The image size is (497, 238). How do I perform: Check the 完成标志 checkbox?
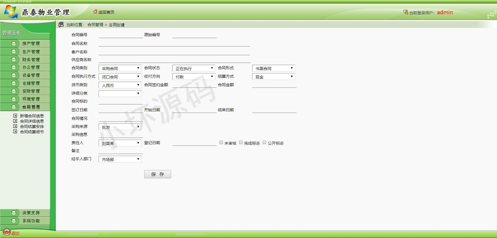(241, 142)
